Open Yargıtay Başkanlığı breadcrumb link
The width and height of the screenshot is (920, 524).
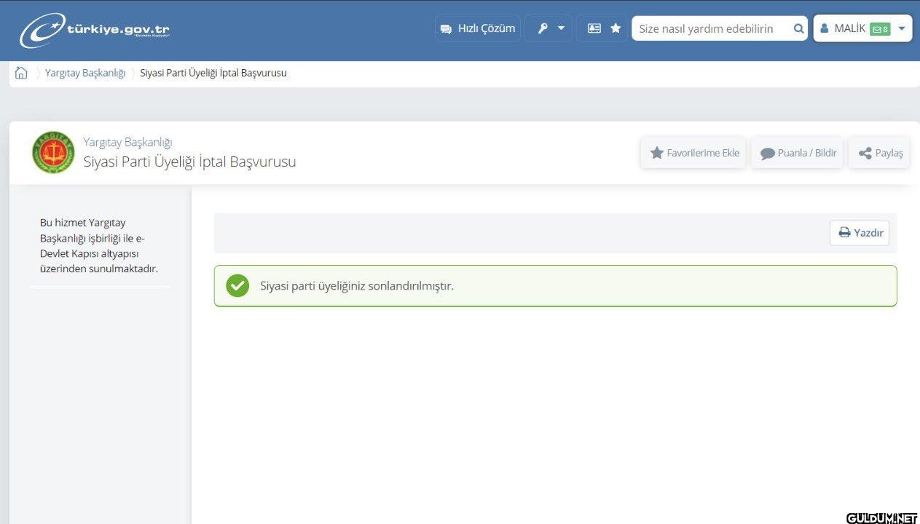pos(85,73)
